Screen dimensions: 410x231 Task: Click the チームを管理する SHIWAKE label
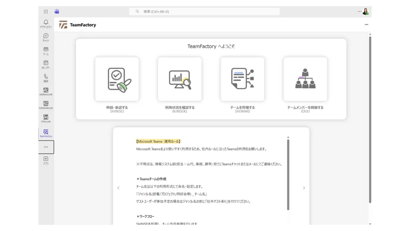pyautogui.click(x=242, y=110)
